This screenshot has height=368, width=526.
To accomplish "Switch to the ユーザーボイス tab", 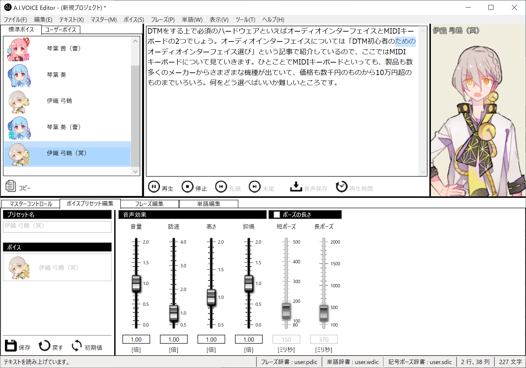I will 61,30.
